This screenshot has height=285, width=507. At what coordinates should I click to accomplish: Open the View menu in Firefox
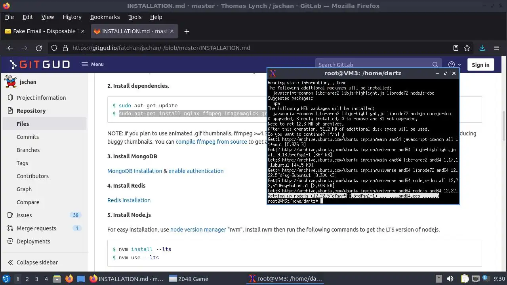tap(48, 17)
